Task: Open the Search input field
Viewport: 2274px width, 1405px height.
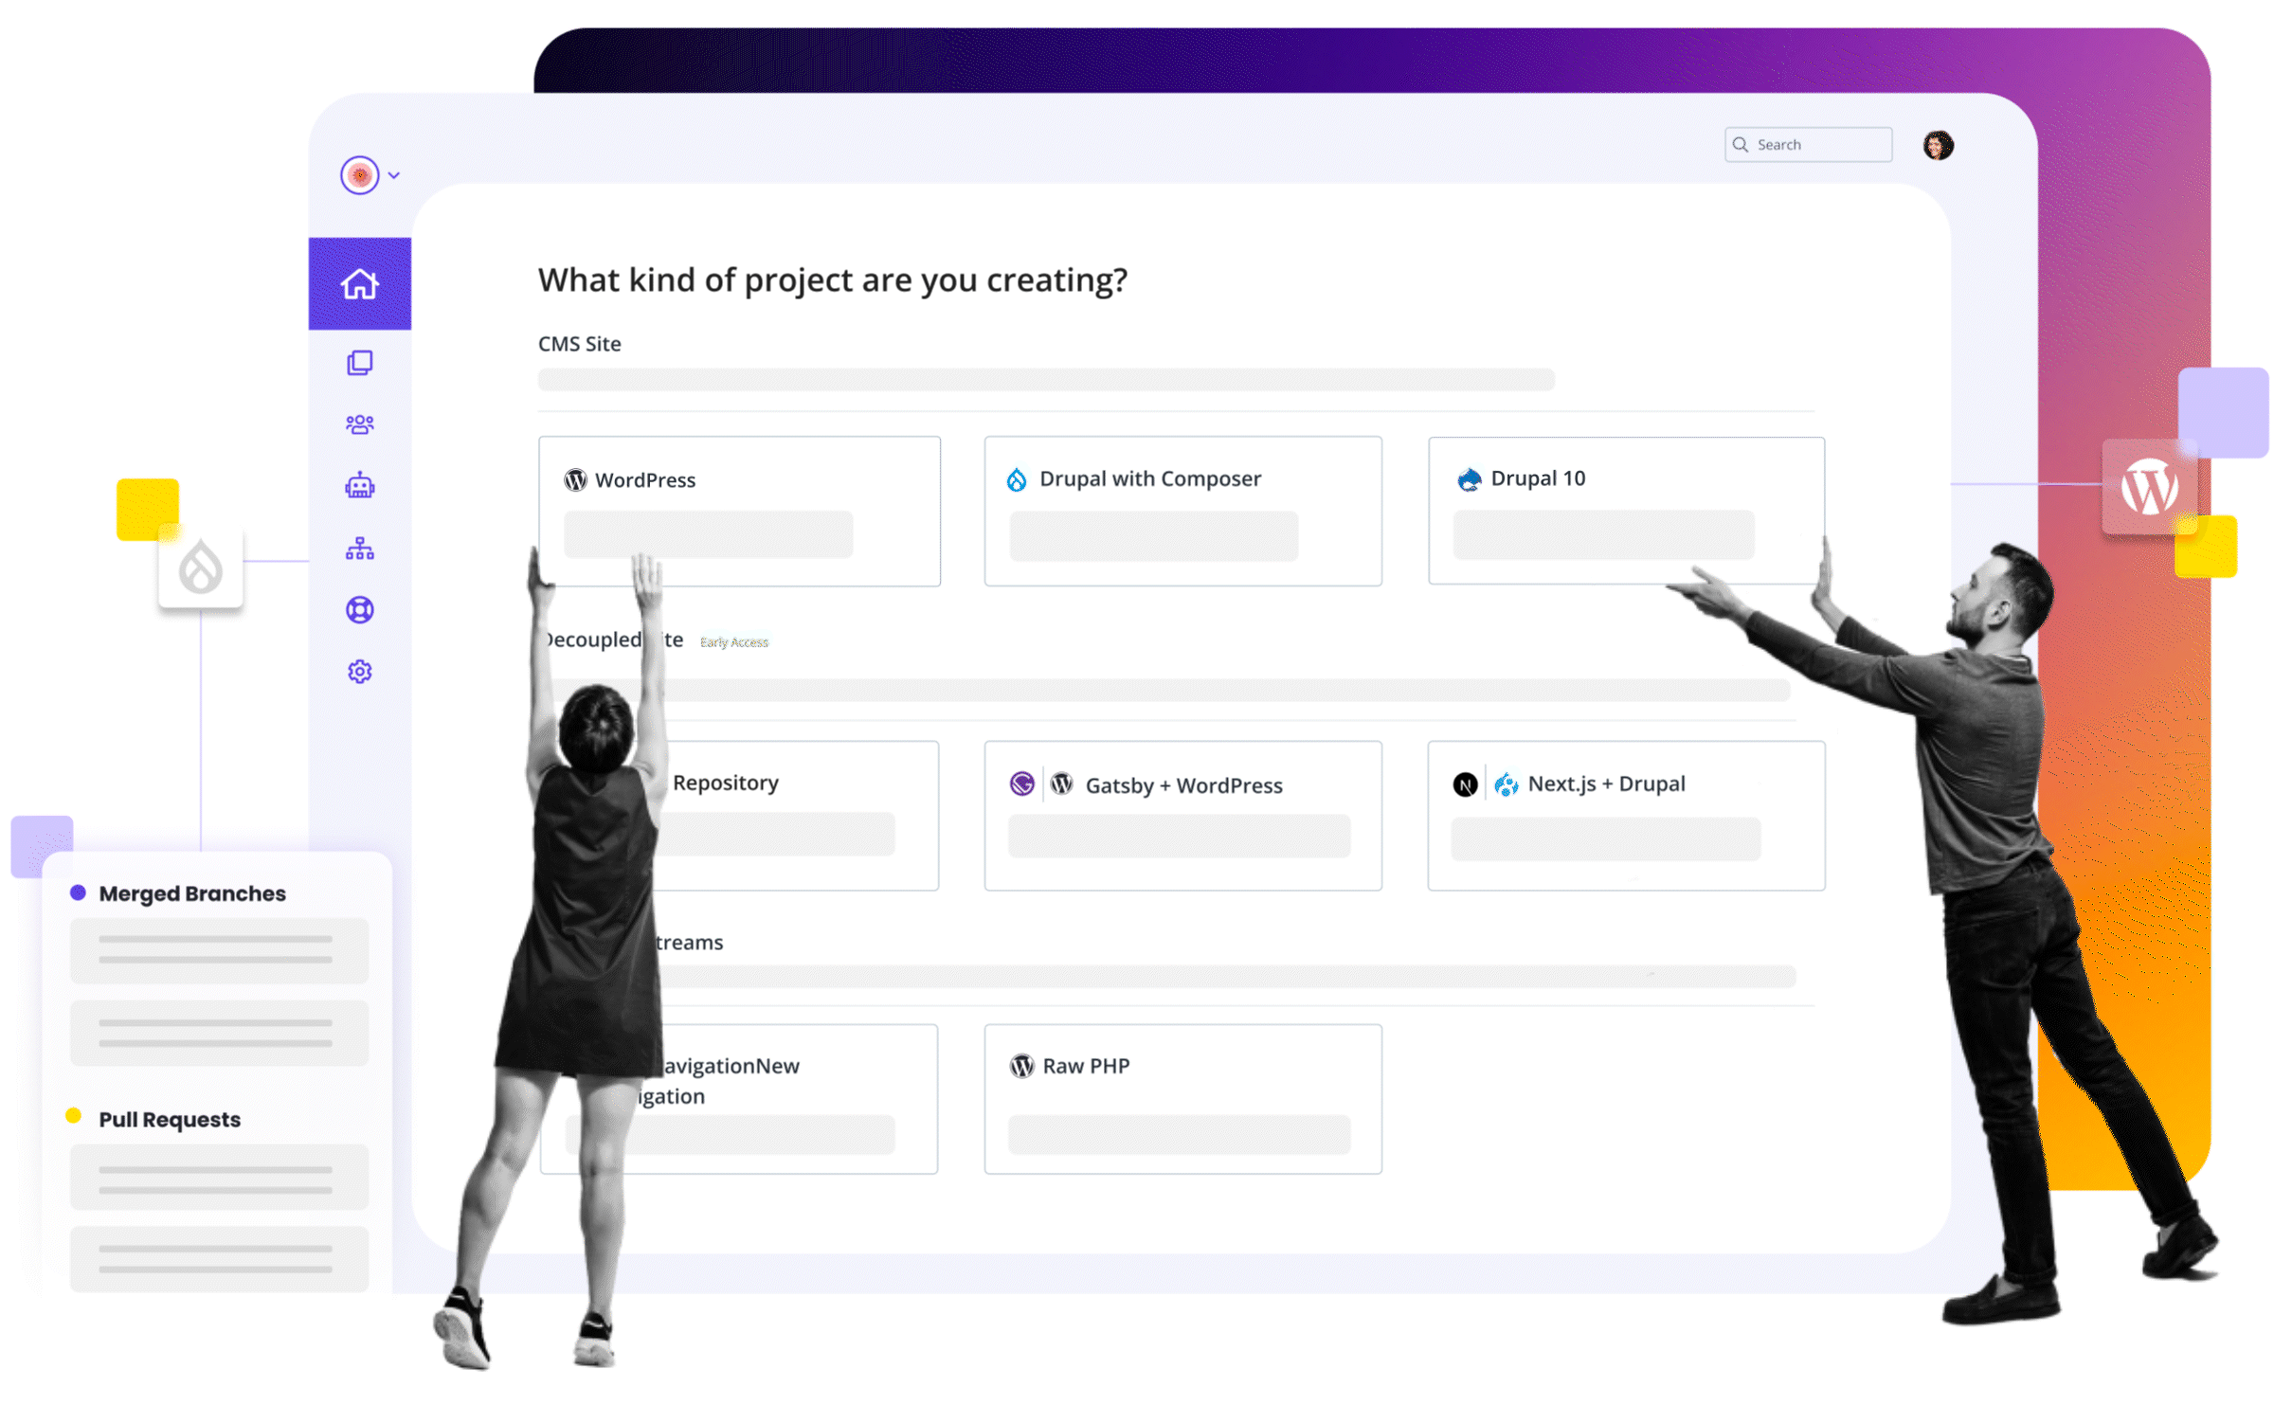Action: click(1806, 143)
